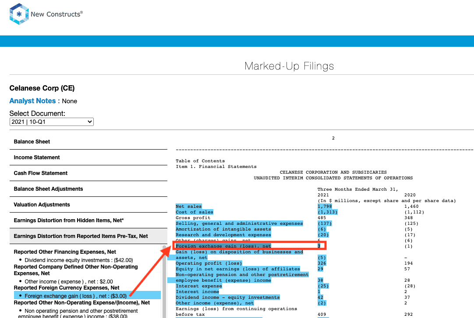Click the highlighted (25) interest expense value

coord(323,286)
